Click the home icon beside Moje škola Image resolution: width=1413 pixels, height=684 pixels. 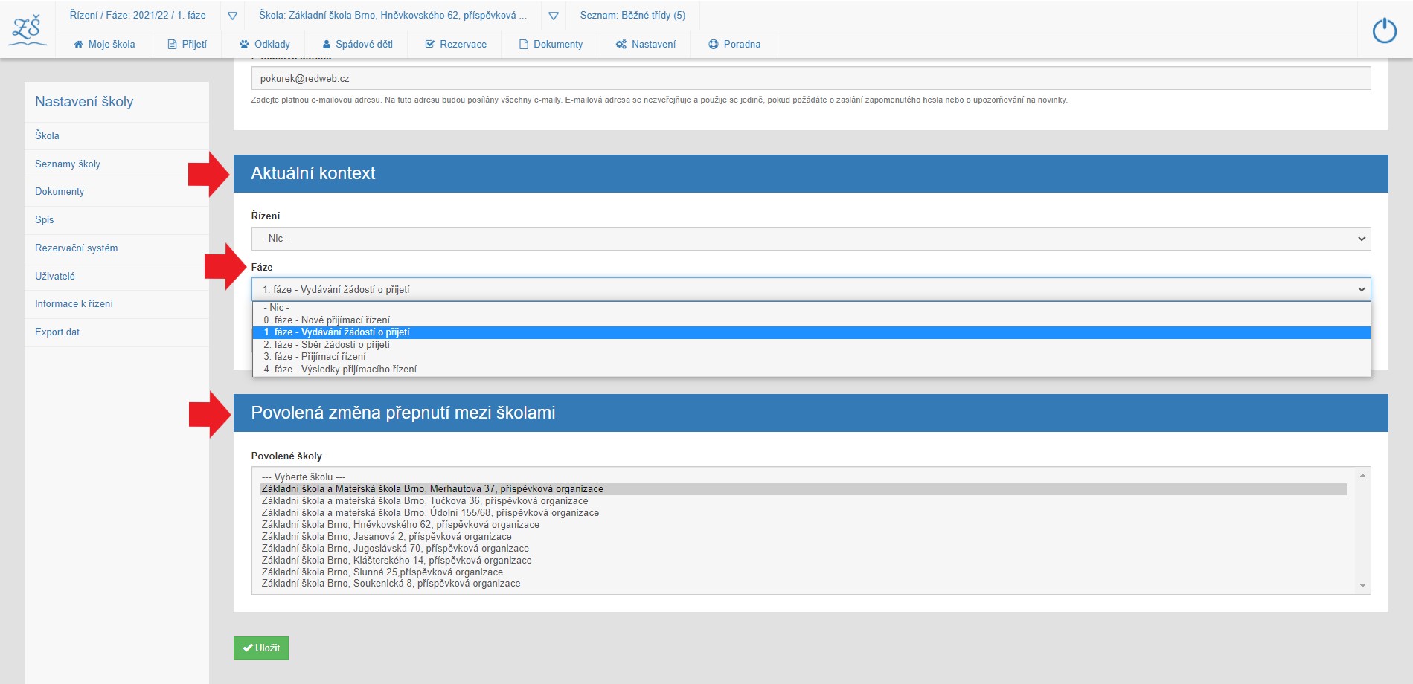[78, 45]
